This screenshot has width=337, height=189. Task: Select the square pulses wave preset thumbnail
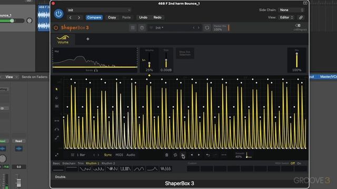pos(125,169)
